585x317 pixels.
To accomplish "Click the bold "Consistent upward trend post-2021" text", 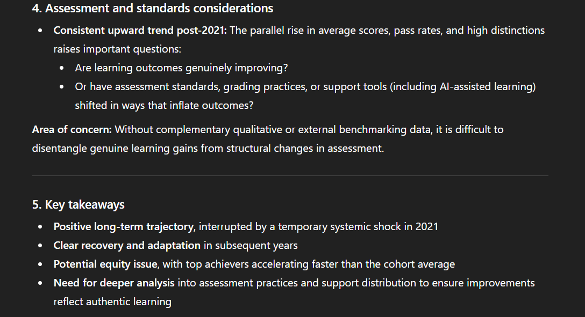I will [x=140, y=31].
